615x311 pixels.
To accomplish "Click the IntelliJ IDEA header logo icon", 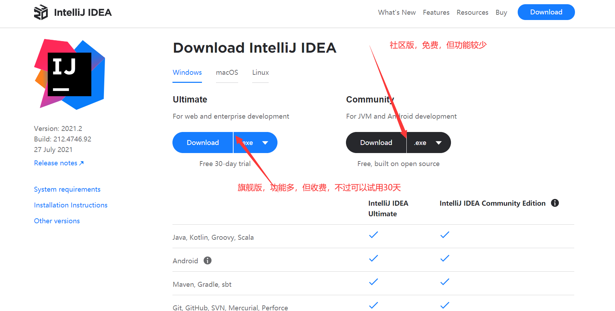I will pos(41,12).
